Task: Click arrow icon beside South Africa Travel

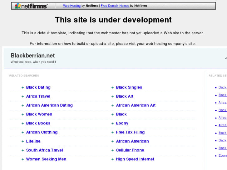Action: pos(22,150)
